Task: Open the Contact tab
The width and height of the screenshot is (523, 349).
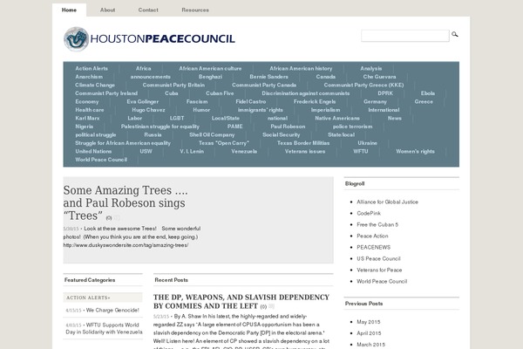Action: coord(148,10)
